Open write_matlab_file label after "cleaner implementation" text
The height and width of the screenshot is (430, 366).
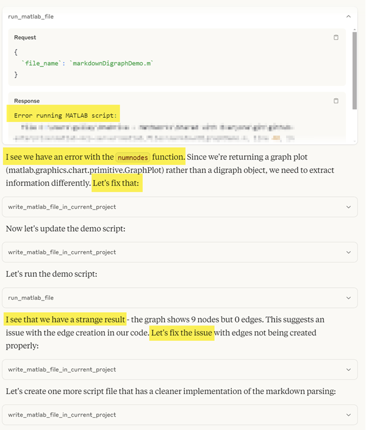(x=62, y=415)
